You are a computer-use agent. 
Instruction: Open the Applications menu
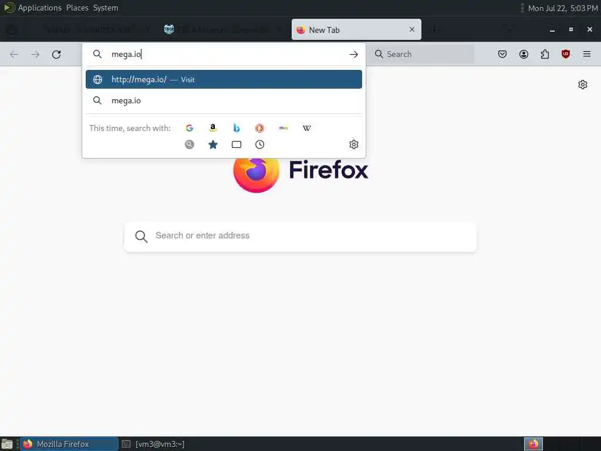point(40,8)
